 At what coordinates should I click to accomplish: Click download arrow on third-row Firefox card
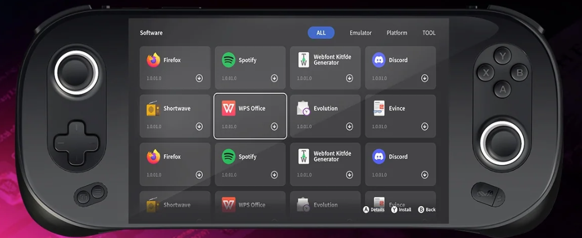pos(199,175)
